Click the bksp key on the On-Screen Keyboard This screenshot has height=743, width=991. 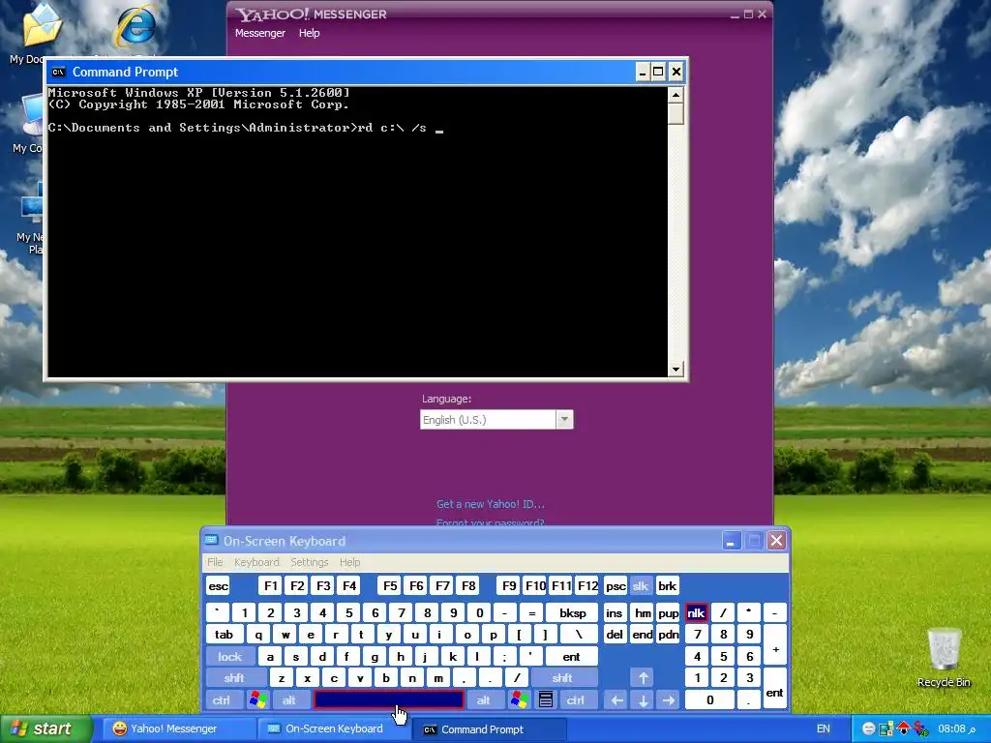point(573,612)
